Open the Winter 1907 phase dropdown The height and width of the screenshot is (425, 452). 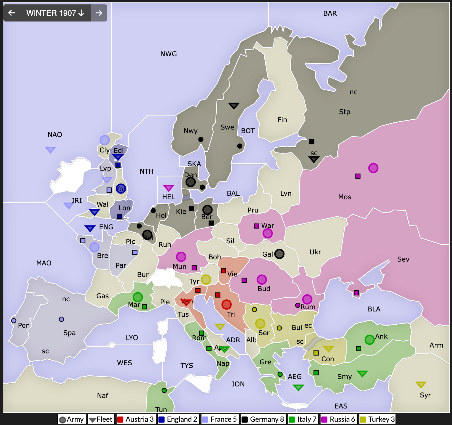(x=55, y=13)
